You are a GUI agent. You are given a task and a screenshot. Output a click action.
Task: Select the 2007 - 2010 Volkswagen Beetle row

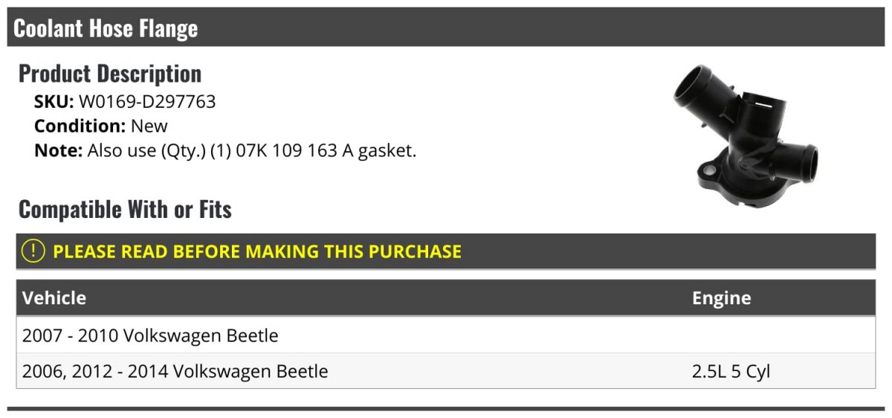coord(150,335)
